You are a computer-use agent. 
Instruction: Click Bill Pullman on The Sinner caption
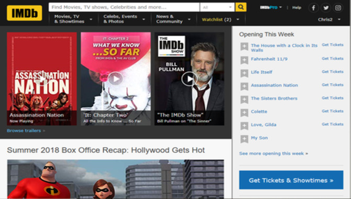click(184, 121)
